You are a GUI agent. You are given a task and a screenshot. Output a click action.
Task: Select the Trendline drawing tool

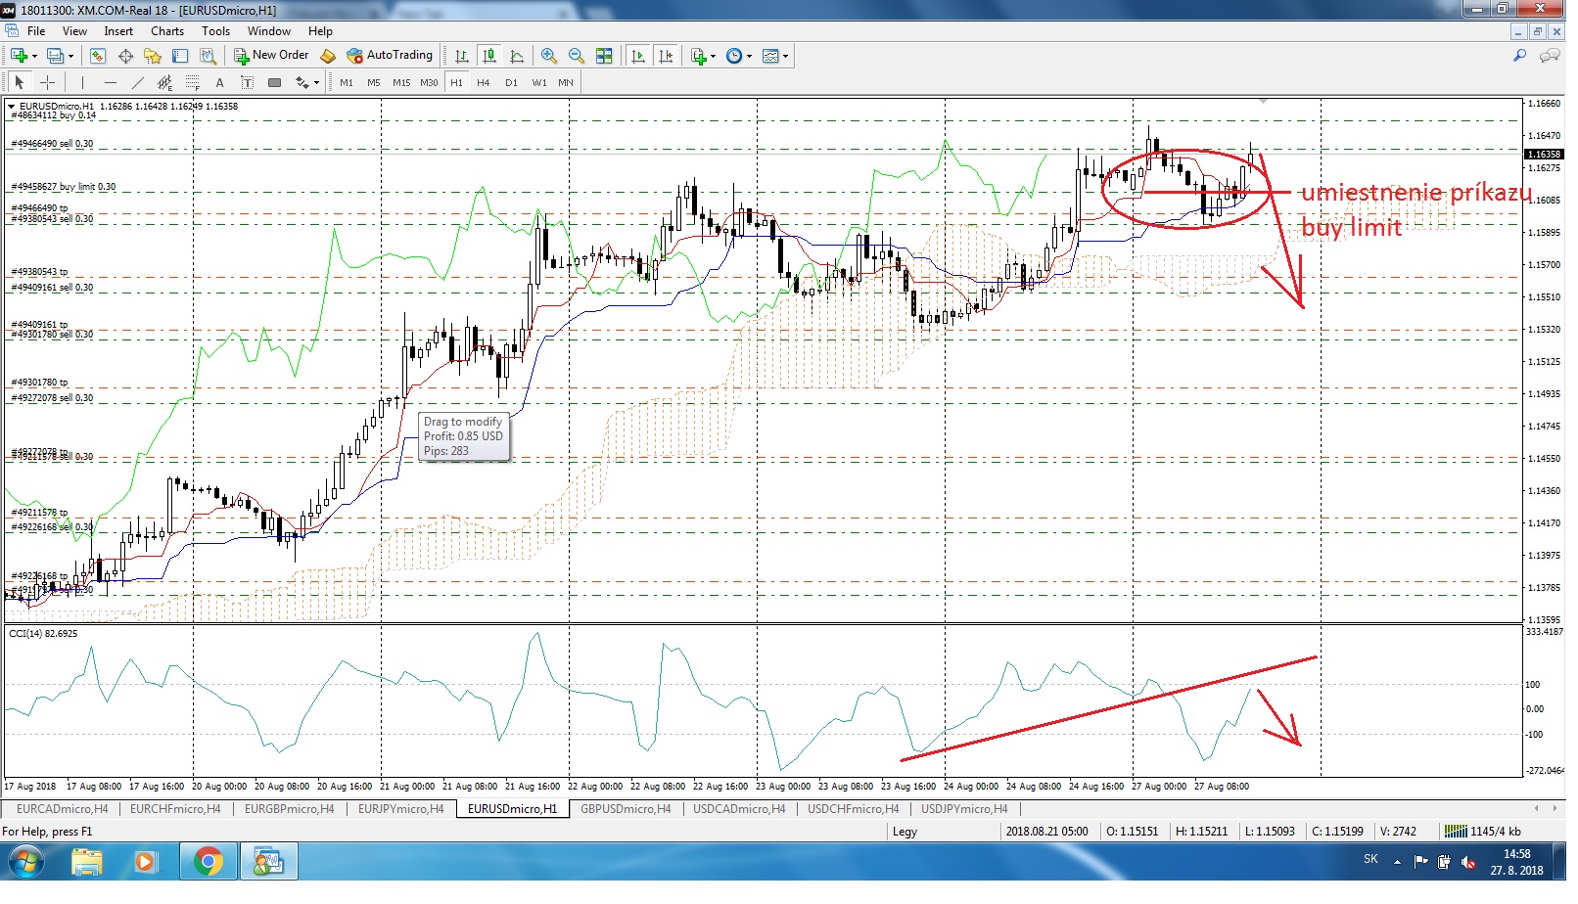(x=137, y=82)
